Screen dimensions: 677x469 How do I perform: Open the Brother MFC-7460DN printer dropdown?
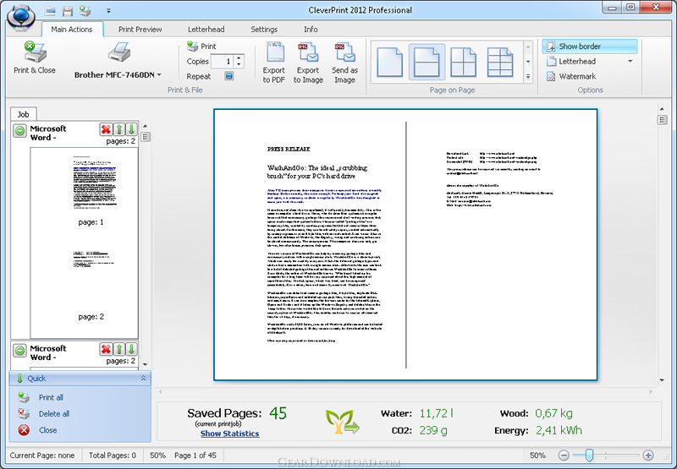coord(159,74)
